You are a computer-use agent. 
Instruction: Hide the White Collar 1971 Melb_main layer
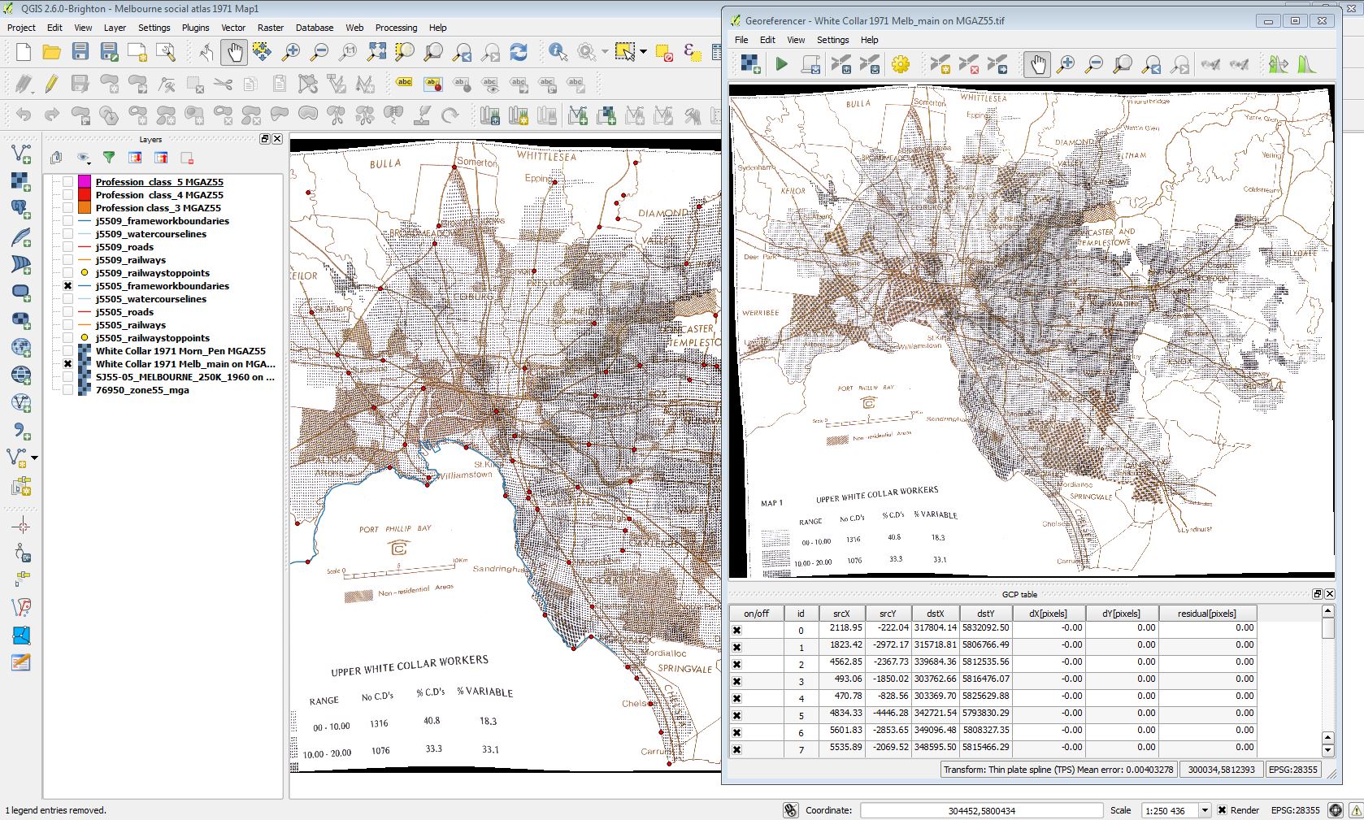click(x=68, y=364)
